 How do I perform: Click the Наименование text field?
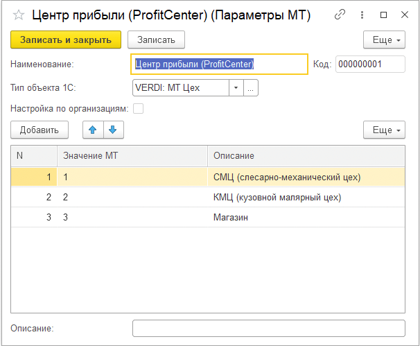[x=219, y=64]
